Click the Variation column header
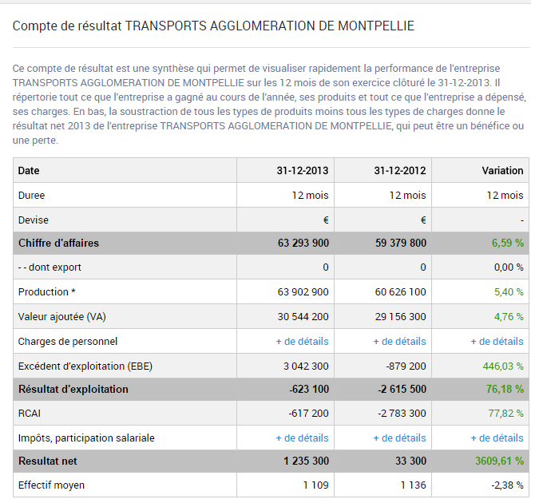Viewport: 539px width, 503px height. pos(502,170)
